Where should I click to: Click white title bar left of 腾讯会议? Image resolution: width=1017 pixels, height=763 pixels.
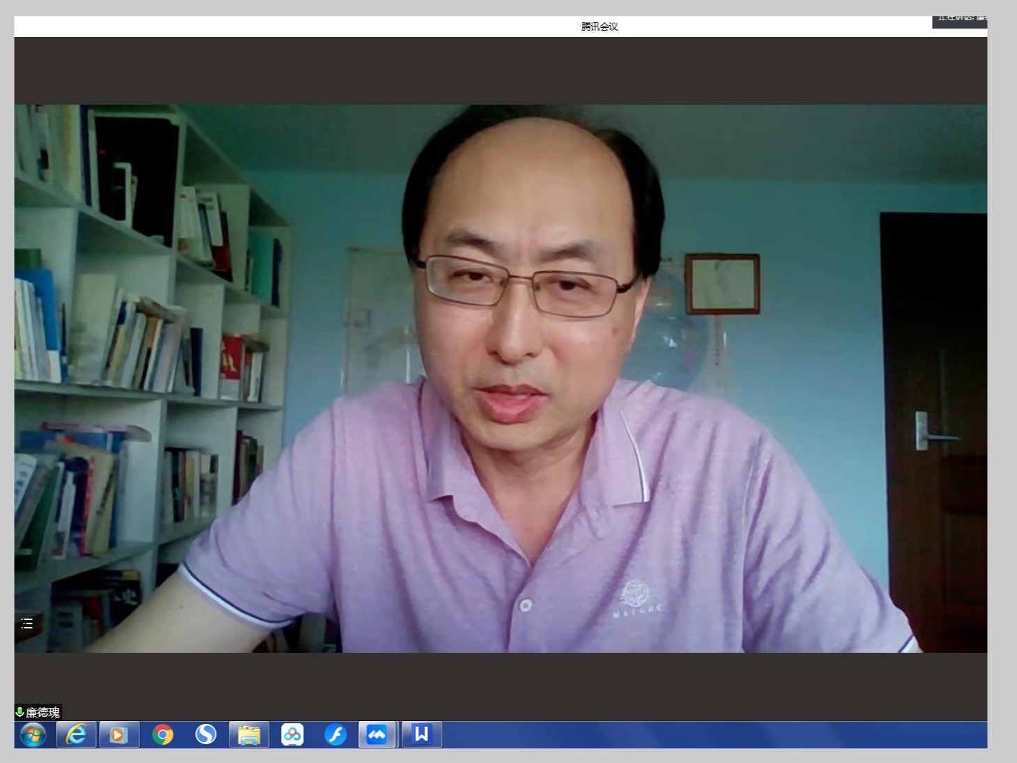(279, 27)
